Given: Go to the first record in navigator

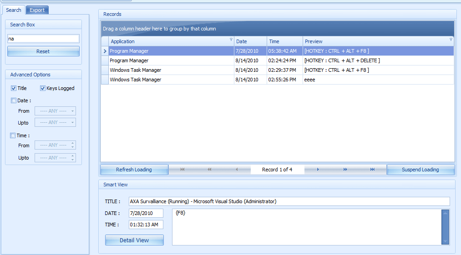Looking at the screenshot, I should 182,170.
